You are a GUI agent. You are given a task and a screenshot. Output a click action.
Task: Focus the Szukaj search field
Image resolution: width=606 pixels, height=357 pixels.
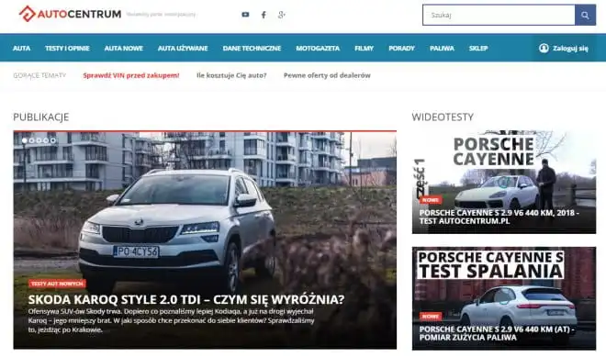499,15
